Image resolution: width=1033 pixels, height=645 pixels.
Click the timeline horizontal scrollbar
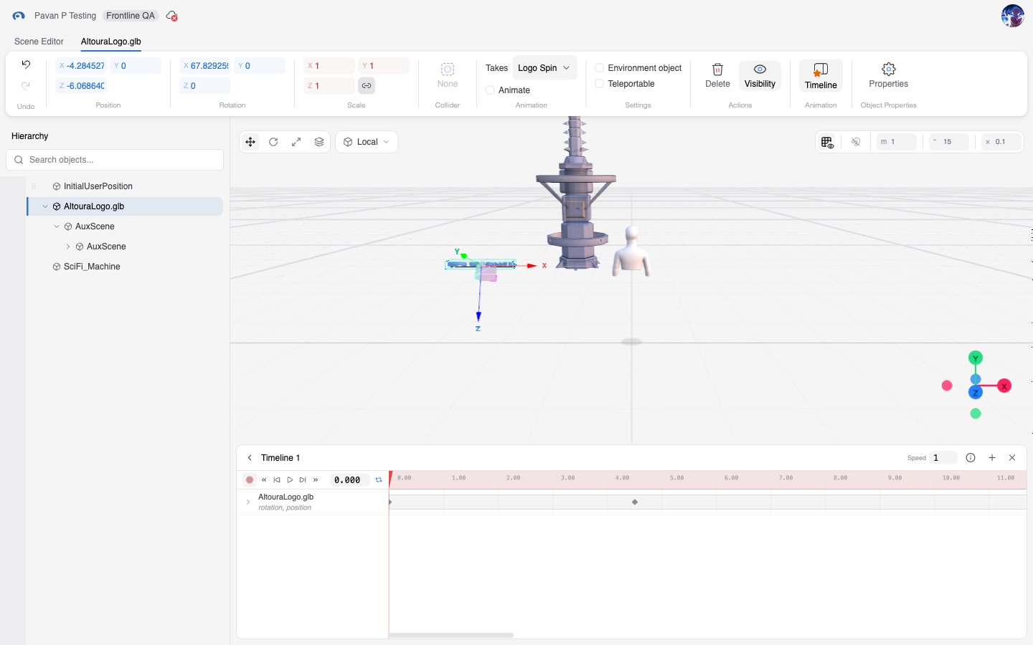click(x=451, y=635)
